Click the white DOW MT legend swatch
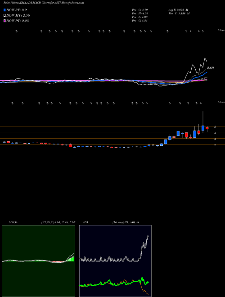 tap(4, 16)
